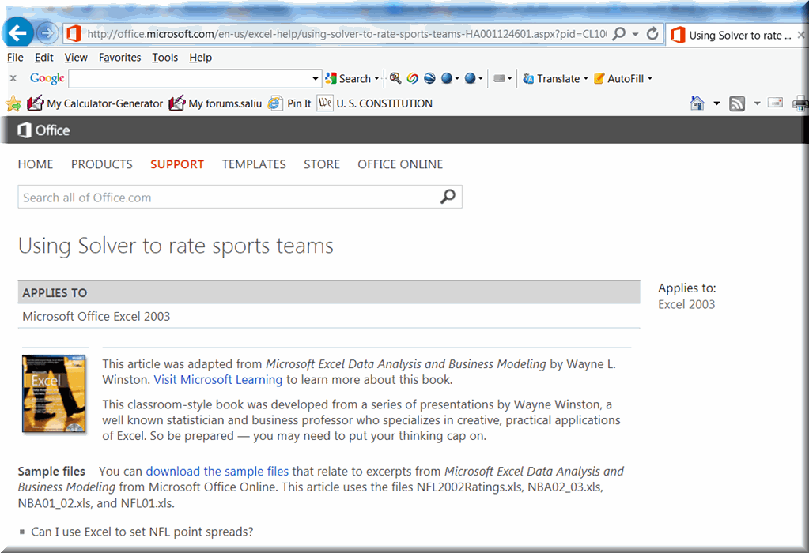The height and width of the screenshot is (553, 809).
Task: Open the U. S. CONSTITUTION favorite
Action: coord(375,103)
